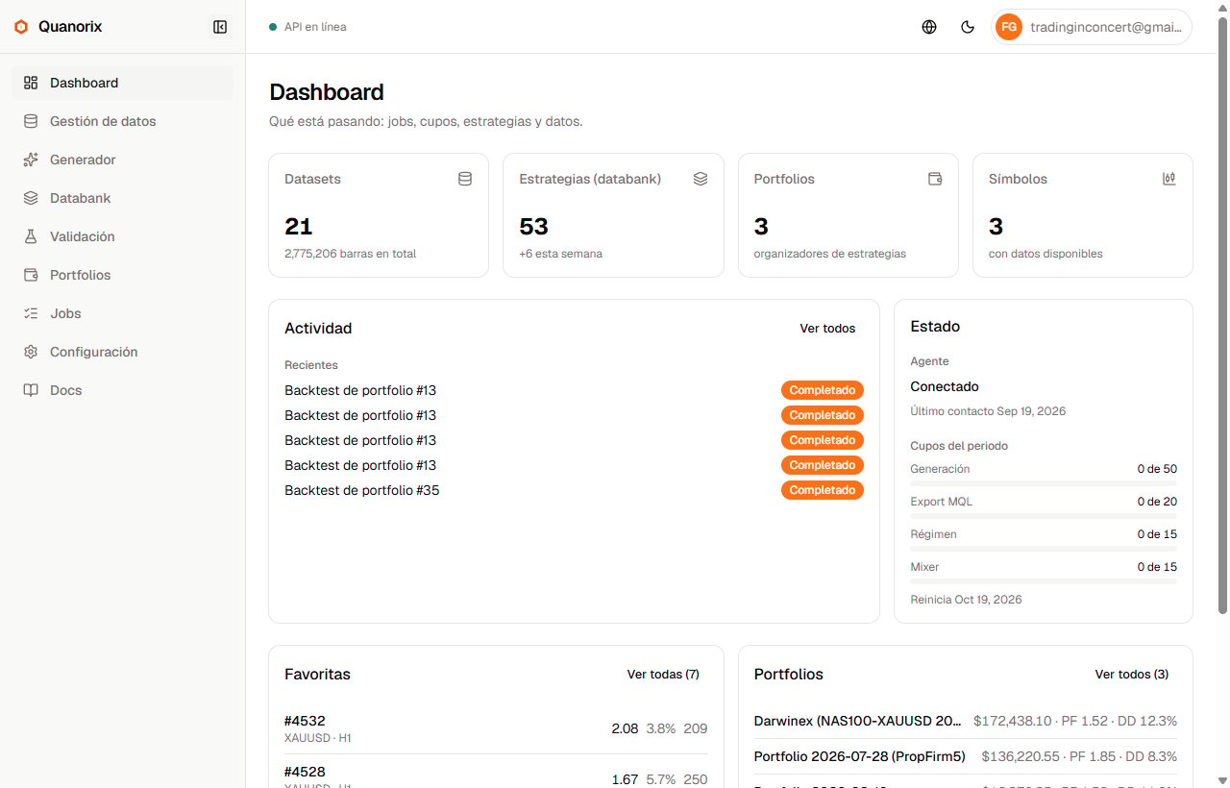Click the Validación flask icon
Viewport: 1230px width, 788px height.
[x=31, y=236]
